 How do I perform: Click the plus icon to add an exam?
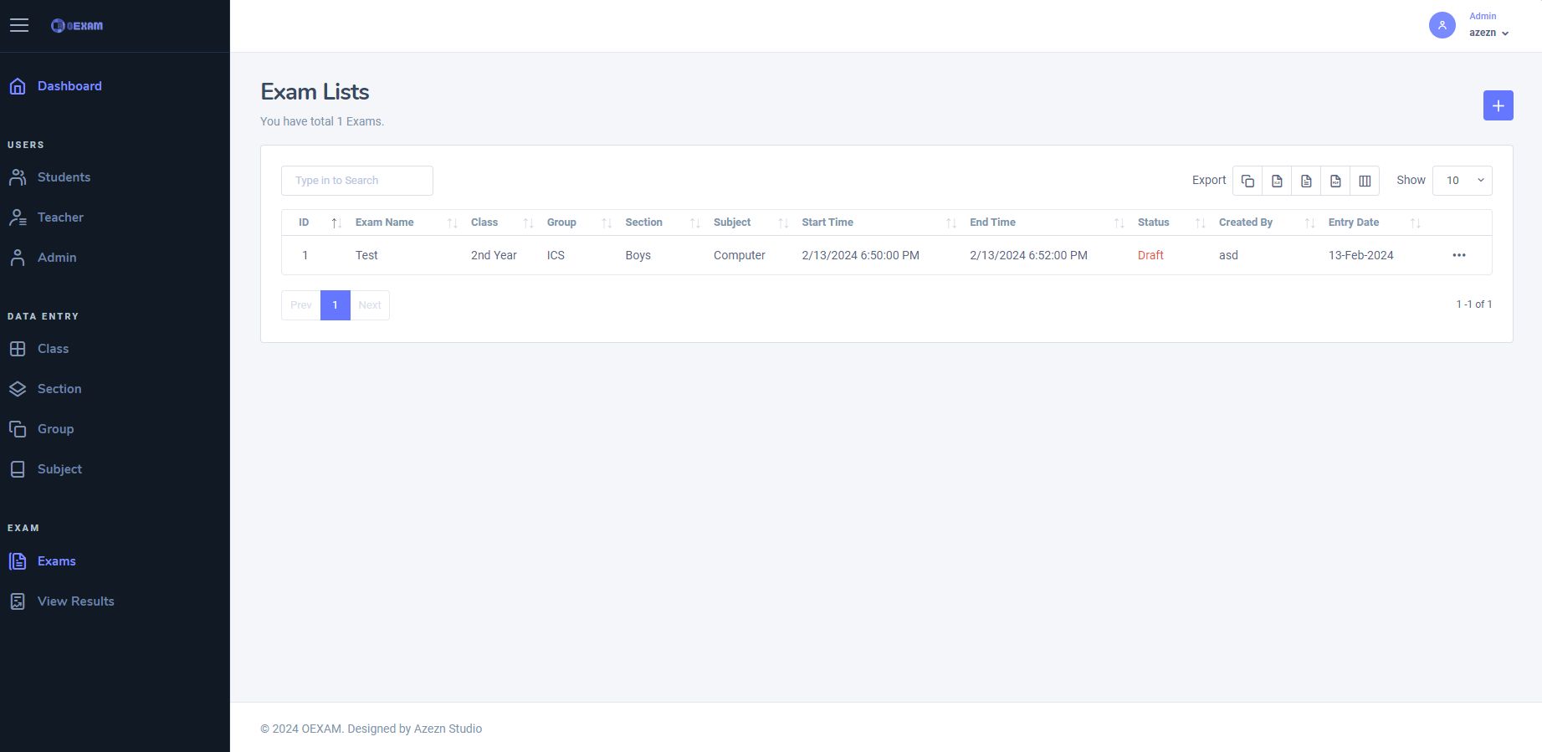point(1498,105)
